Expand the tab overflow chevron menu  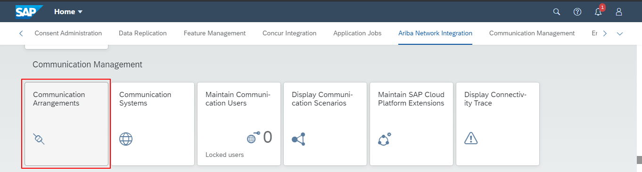620,33
